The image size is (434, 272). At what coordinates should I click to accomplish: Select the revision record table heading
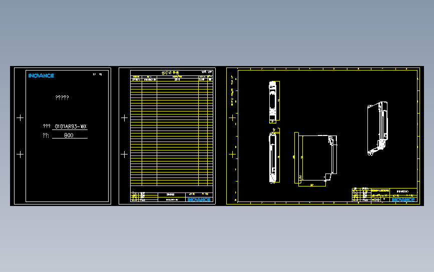pyautogui.click(x=170, y=72)
